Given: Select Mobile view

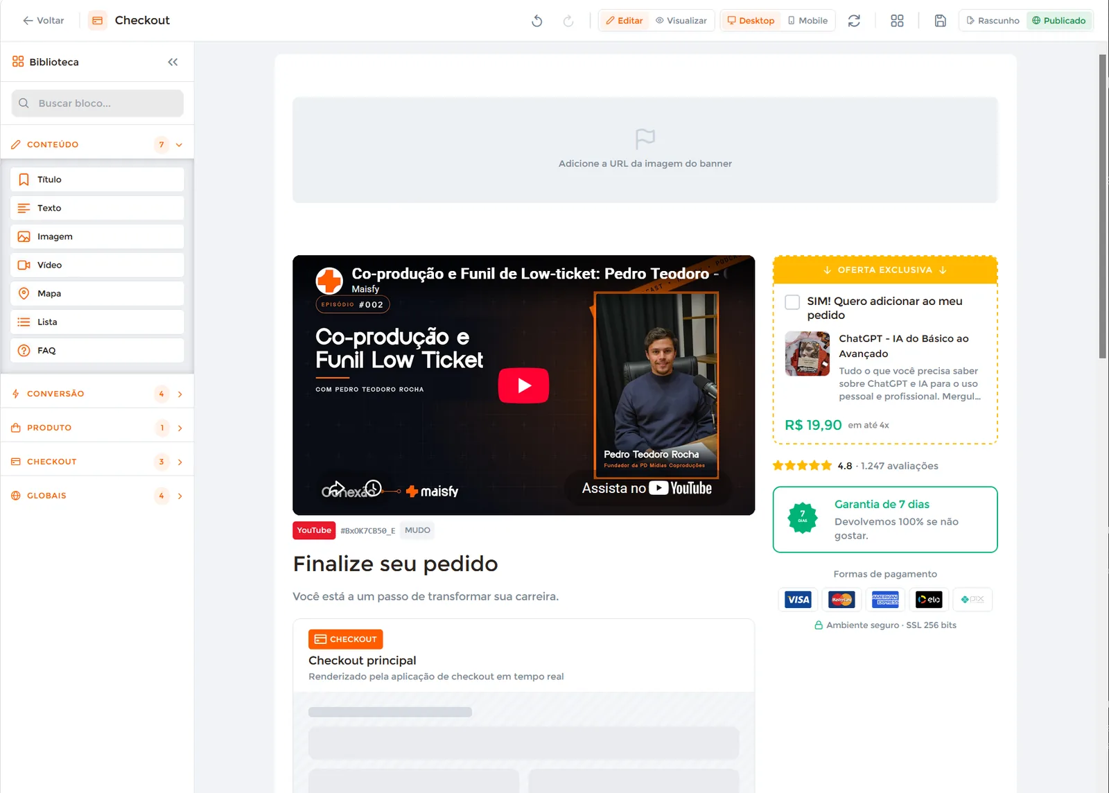Looking at the screenshot, I should coord(807,21).
